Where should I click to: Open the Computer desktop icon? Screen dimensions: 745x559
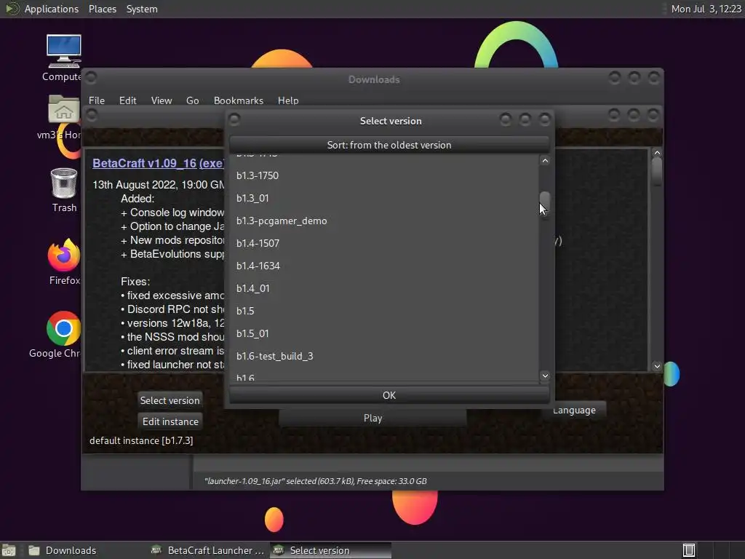click(x=64, y=52)
